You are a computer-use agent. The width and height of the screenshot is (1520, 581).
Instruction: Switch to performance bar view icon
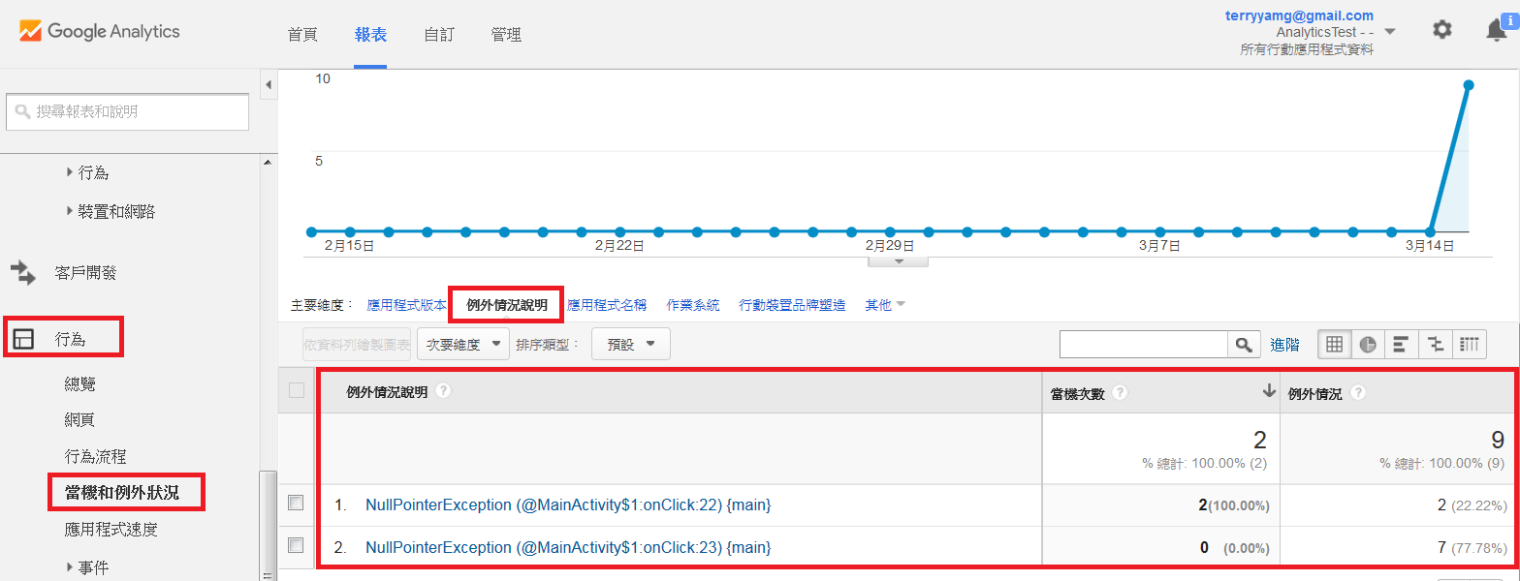click(x=1401, y=344)
